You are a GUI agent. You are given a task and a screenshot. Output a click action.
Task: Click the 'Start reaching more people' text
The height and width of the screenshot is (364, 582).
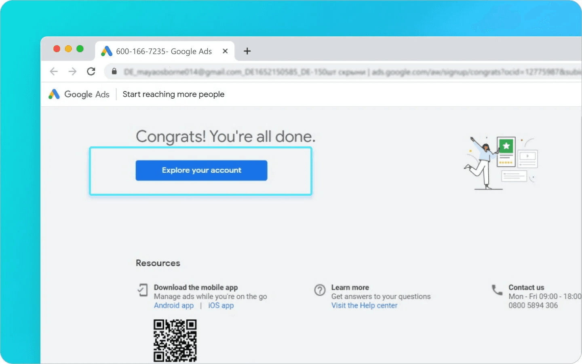click(x=173, y=94)
